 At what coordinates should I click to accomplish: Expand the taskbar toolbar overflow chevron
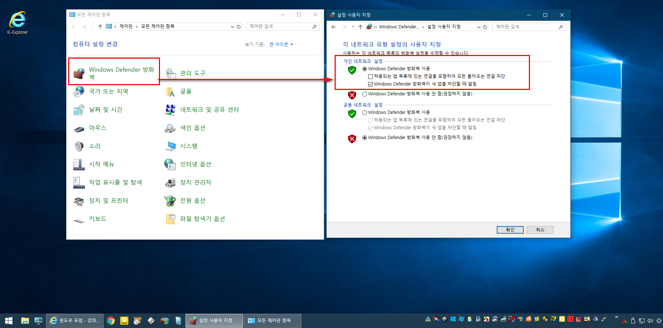click(x=616, y=317)
